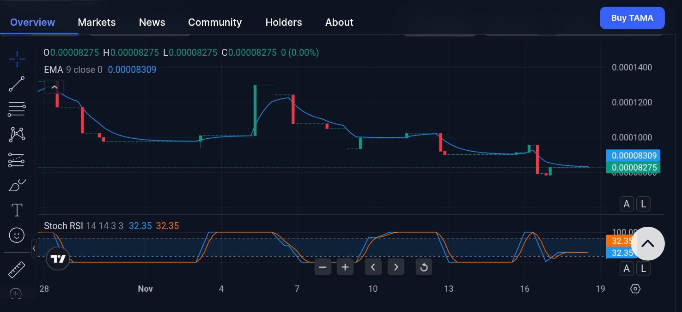The width and height of the screenshot is (682, 312).
Task: Collapse the widget using the large circular chevron
Action: coord(648,243)
